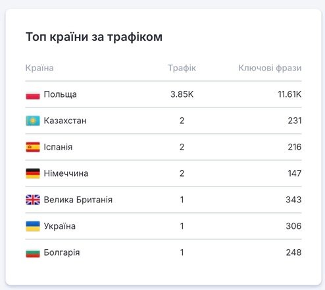Click the United Kingdom flag icon

(x=33, y=200)
